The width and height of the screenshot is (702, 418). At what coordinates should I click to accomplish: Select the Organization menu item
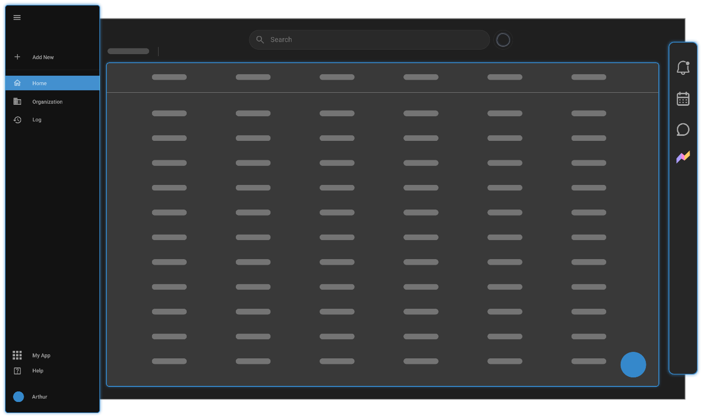[47, 101]
